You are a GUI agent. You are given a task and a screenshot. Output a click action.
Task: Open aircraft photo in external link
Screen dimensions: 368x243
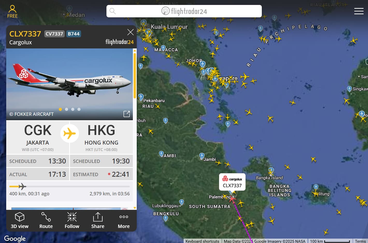coord(127,114)
